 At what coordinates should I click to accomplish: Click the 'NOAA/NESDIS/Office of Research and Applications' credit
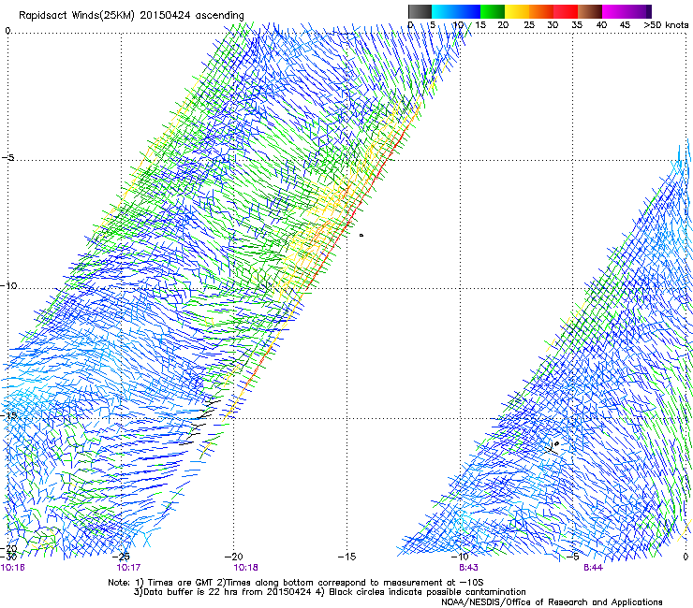(552, 602)
